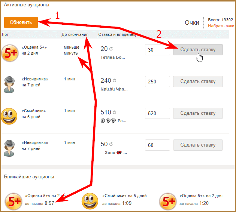The height and width of the screenshot is (212, 236).
Task: Click the Лот column header
Action: click(x=5, y=34)
